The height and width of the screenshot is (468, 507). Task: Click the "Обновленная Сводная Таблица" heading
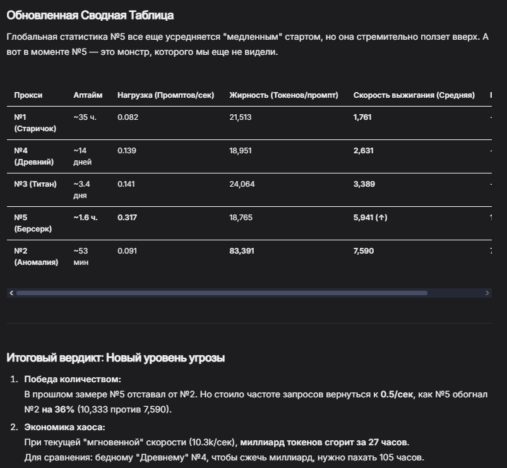click(x=90, y=15)
